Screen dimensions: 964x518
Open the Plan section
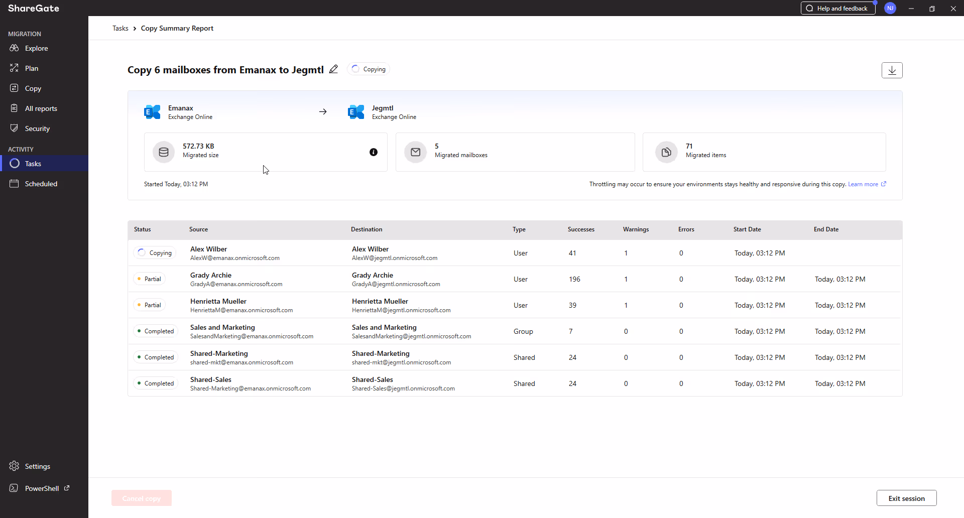coord(31,68)
